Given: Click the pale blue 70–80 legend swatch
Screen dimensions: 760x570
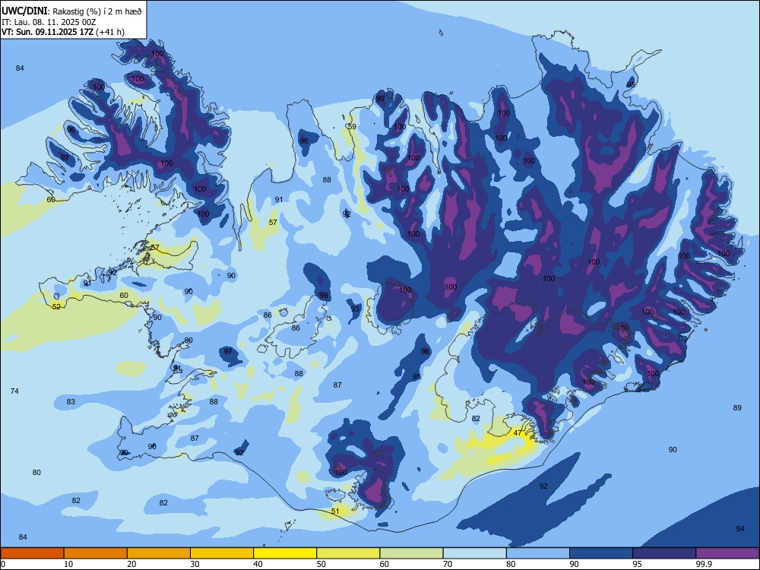Looking at the screenshot, I should [x=474, y=553].
